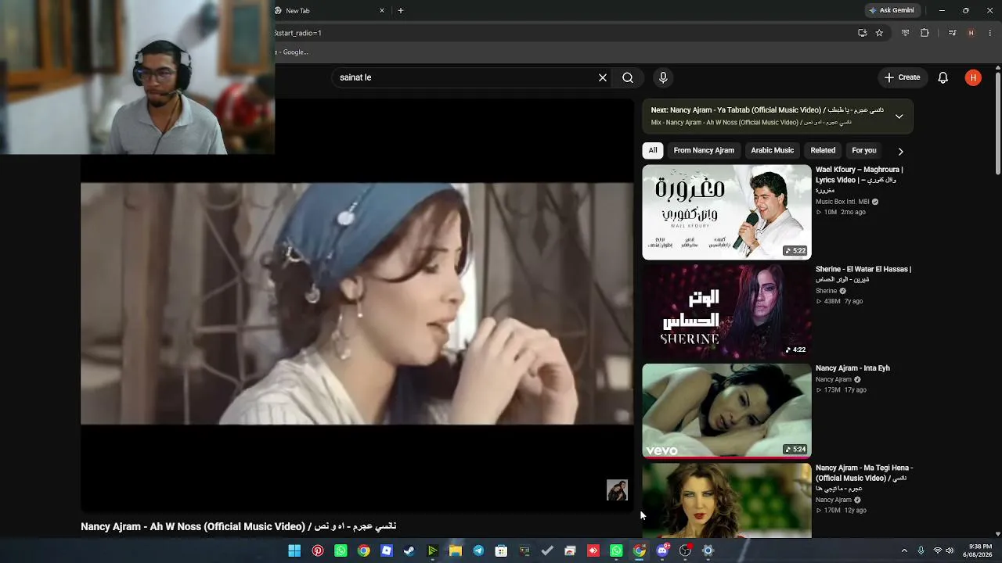Screen dimensions: 1002x563
Task: Open Sherine El Watar El Hassas title
Action: click(863, 274)
